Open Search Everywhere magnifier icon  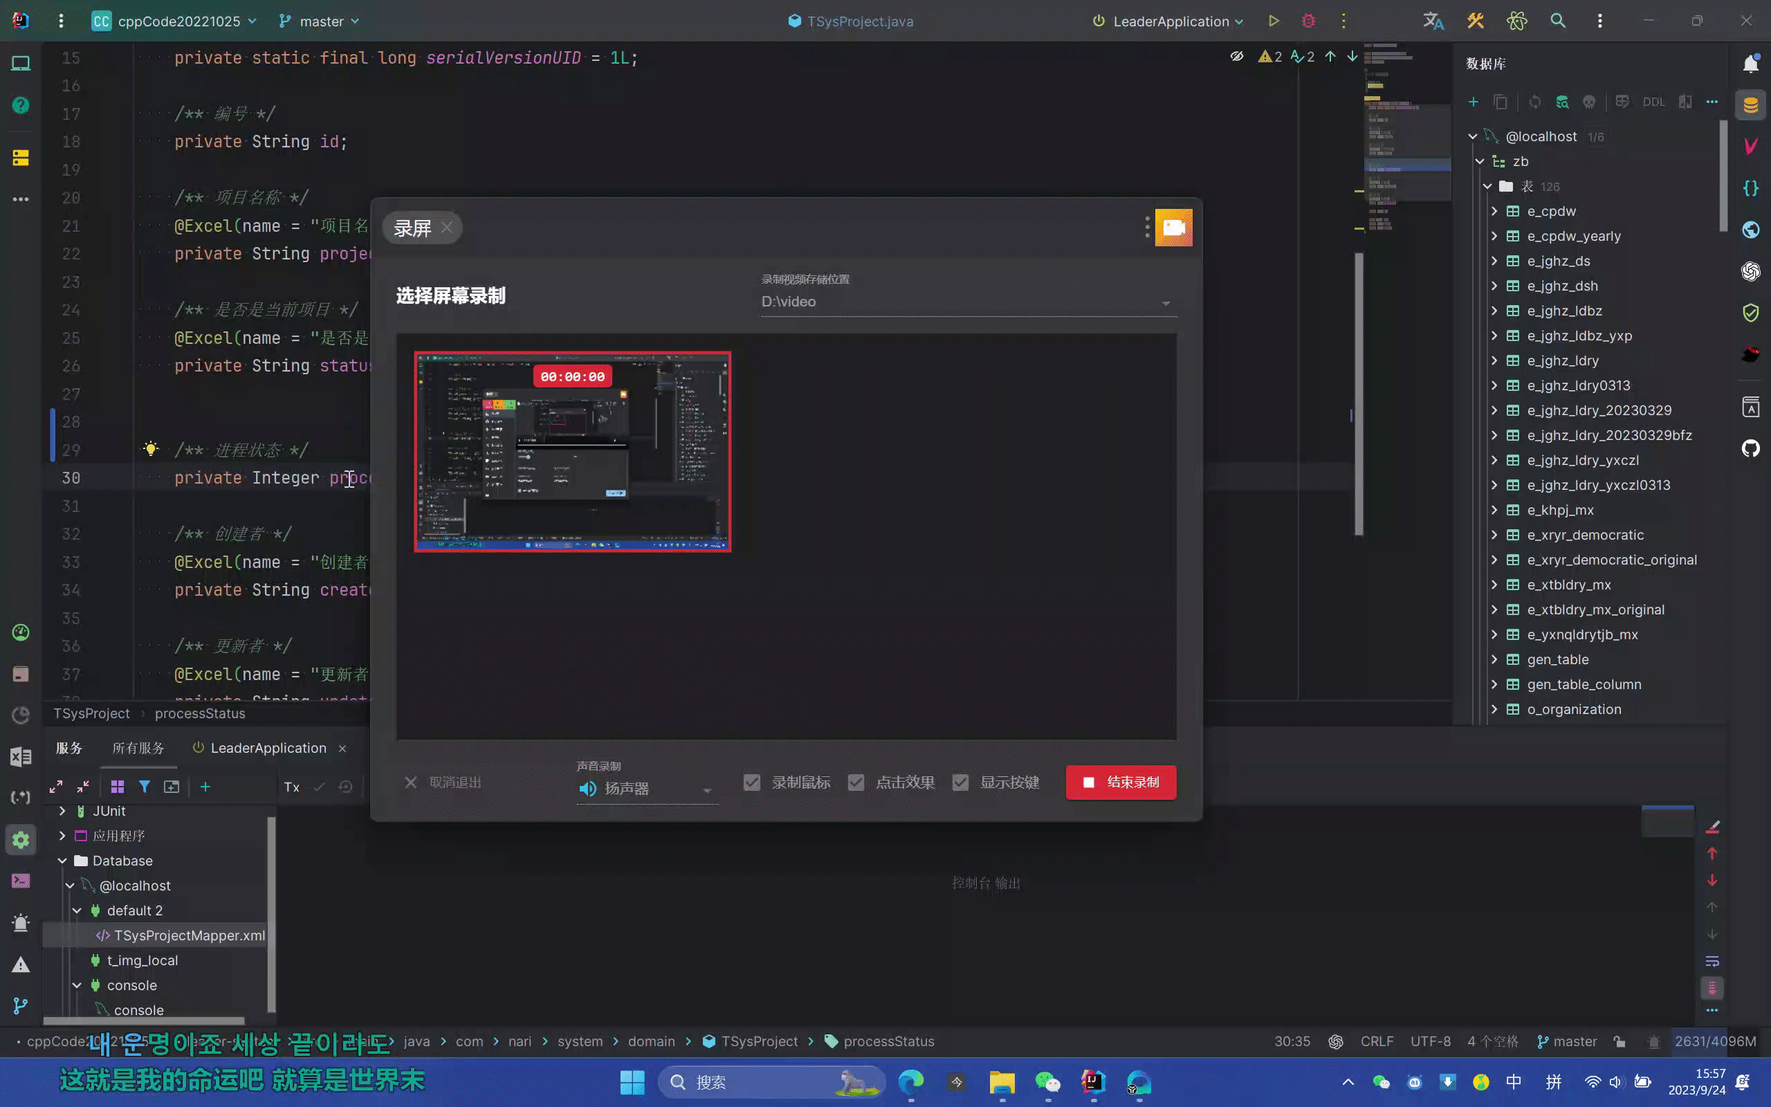coord(1558,21)
